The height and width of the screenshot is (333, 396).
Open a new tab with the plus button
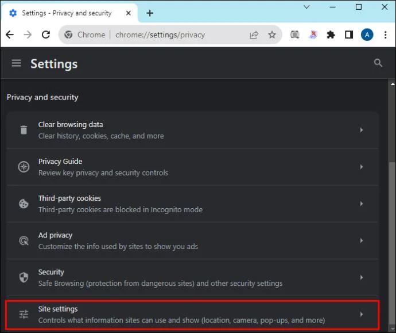150,13
